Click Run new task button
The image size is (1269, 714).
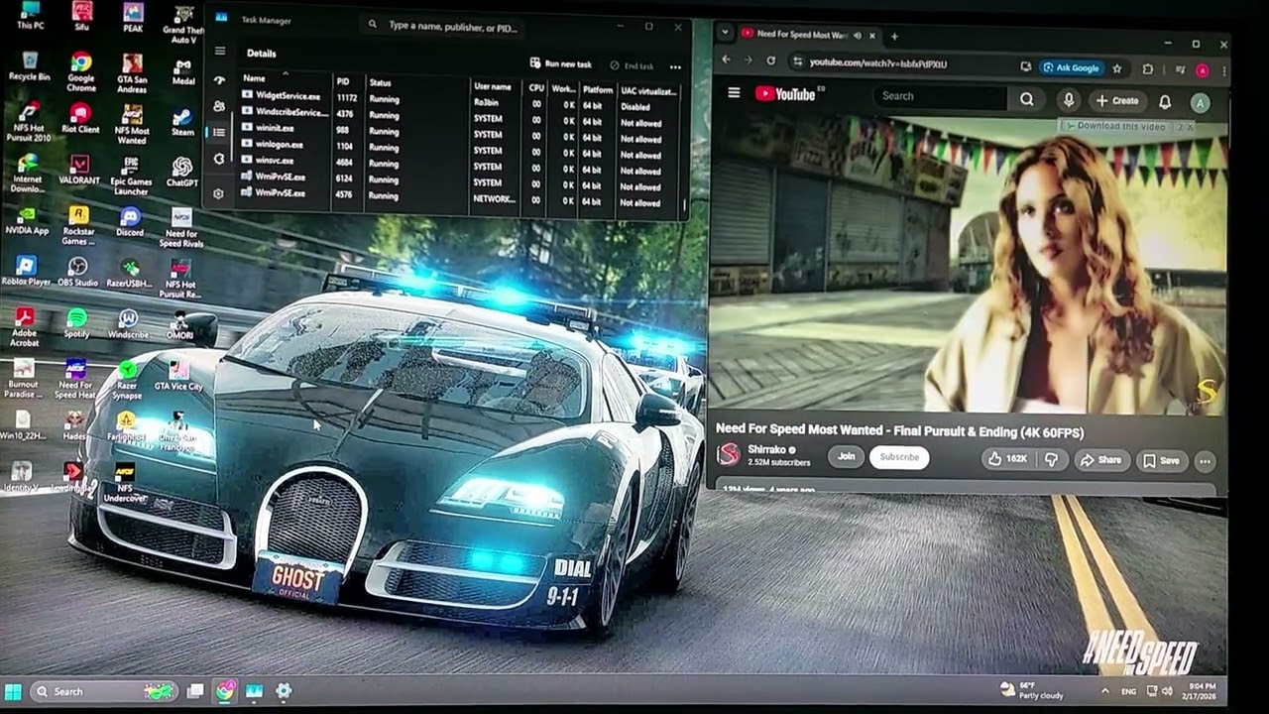[x=561, y=64]
